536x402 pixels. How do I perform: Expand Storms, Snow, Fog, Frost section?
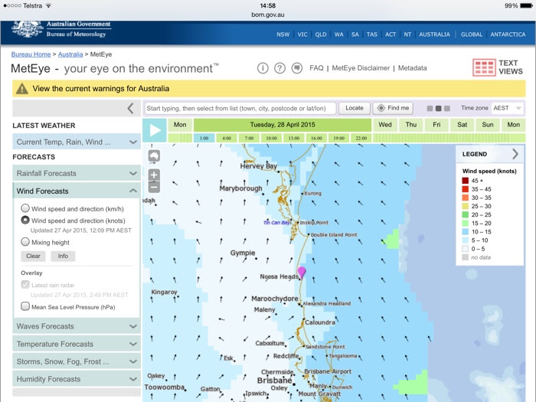(x=77, y=361)
